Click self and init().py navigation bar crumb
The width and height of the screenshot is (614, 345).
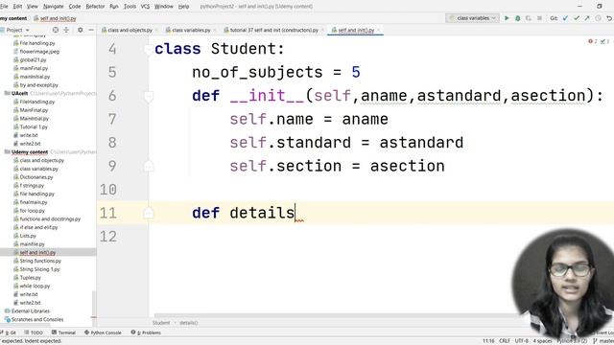56,18
